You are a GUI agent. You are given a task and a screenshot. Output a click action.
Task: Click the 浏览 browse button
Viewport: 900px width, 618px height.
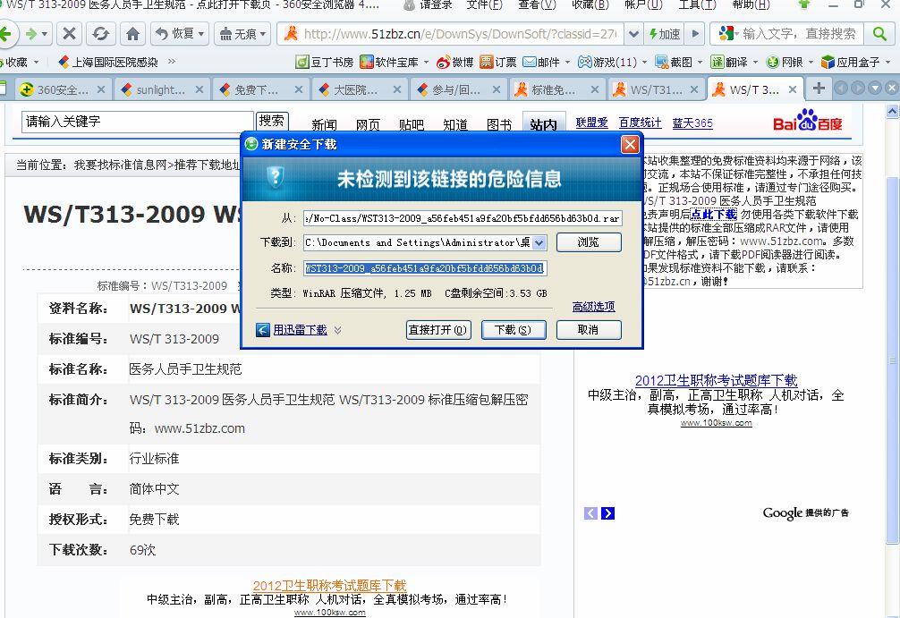(588, 242)
